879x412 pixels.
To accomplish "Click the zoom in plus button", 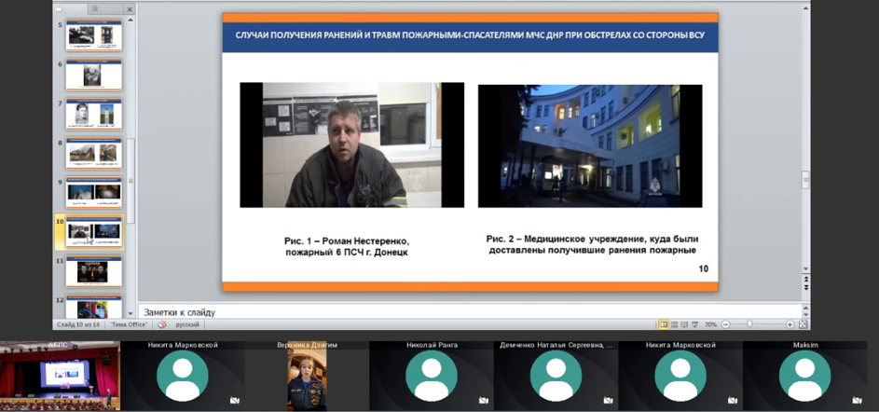I will point(790,324).
